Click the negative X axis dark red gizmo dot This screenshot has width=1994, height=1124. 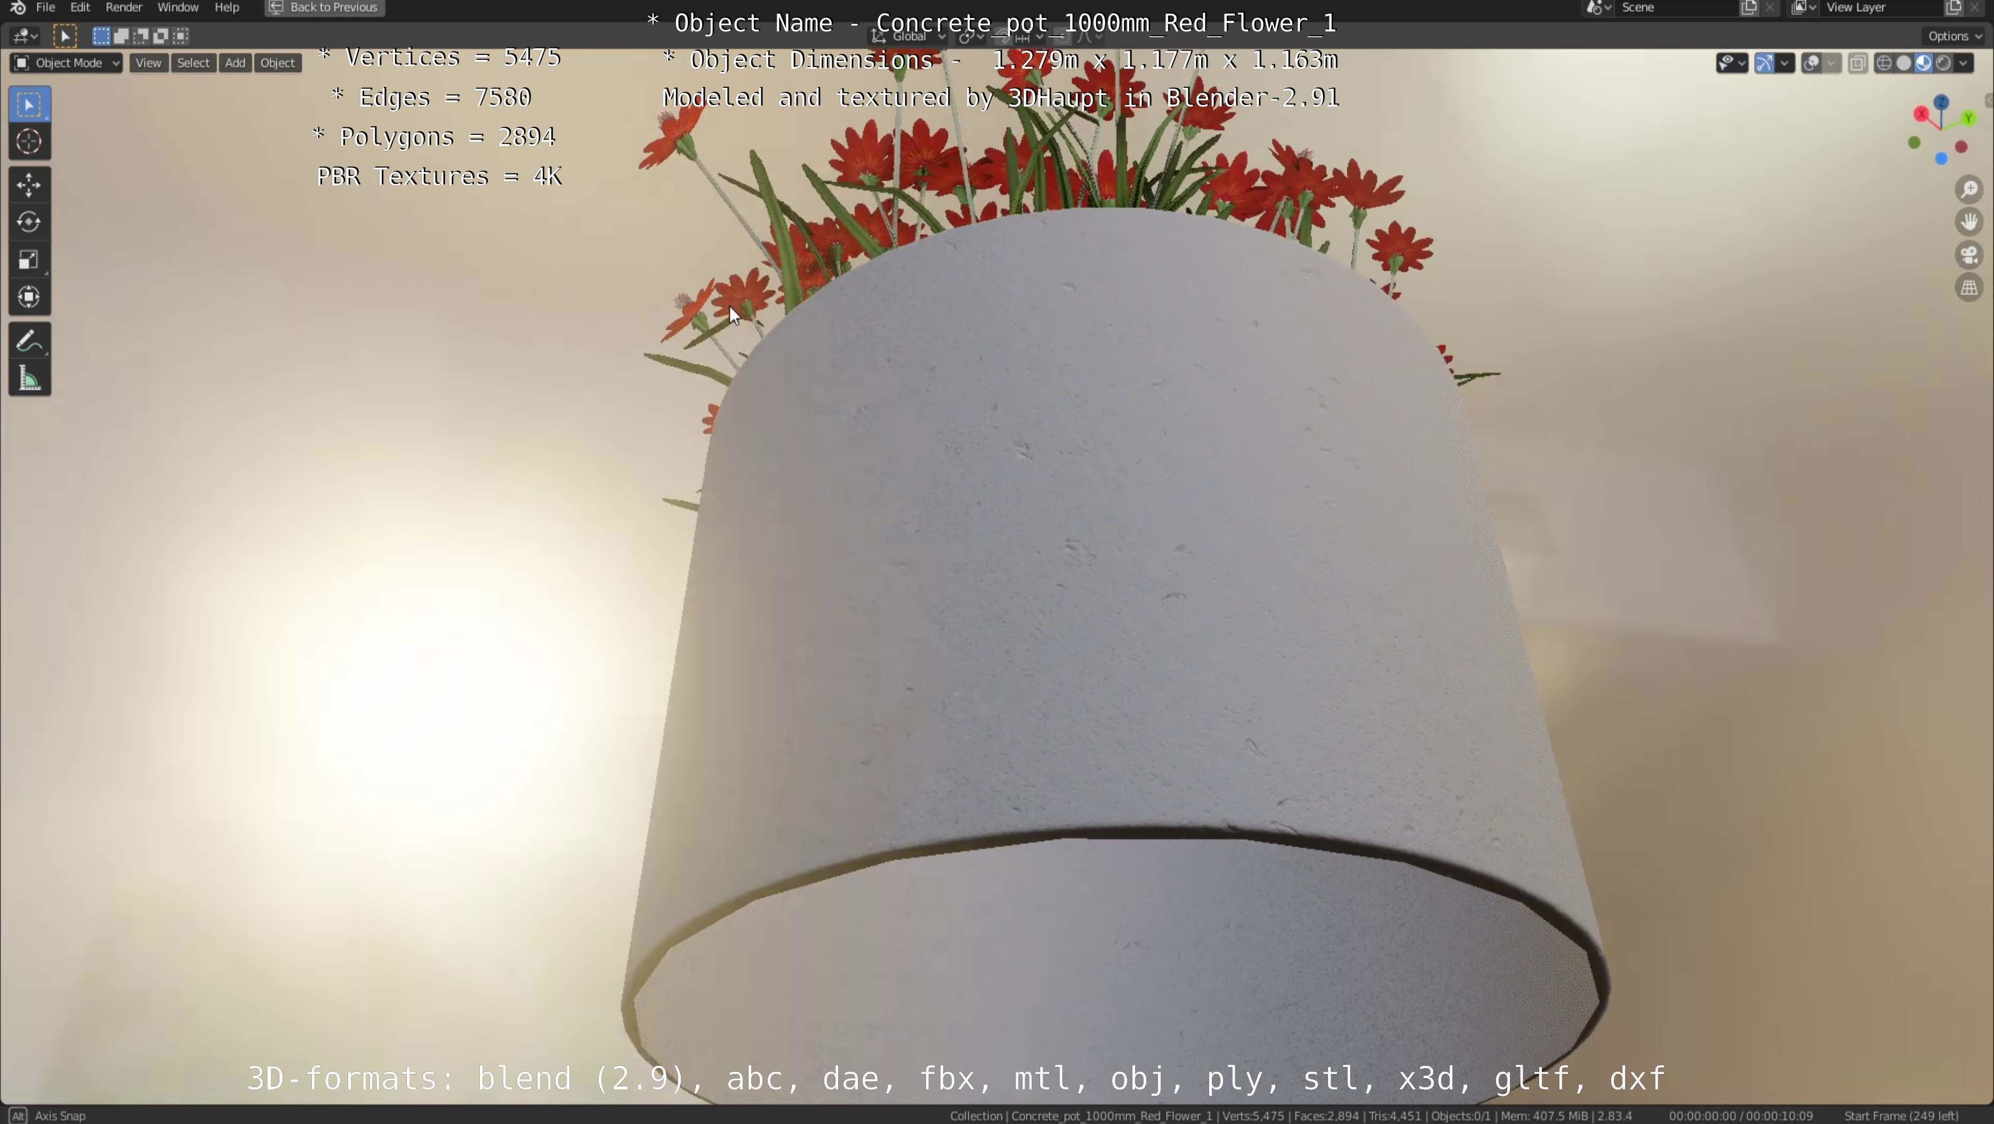click(1961, 147)
